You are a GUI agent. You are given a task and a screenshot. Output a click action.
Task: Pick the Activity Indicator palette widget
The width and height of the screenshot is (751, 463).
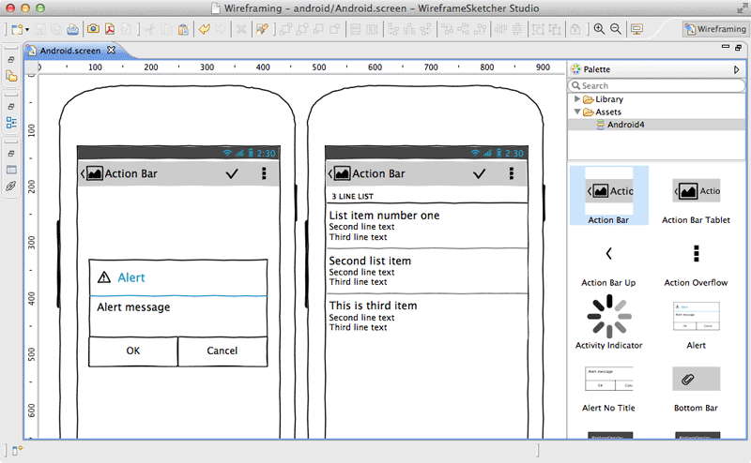click(608, 322)
